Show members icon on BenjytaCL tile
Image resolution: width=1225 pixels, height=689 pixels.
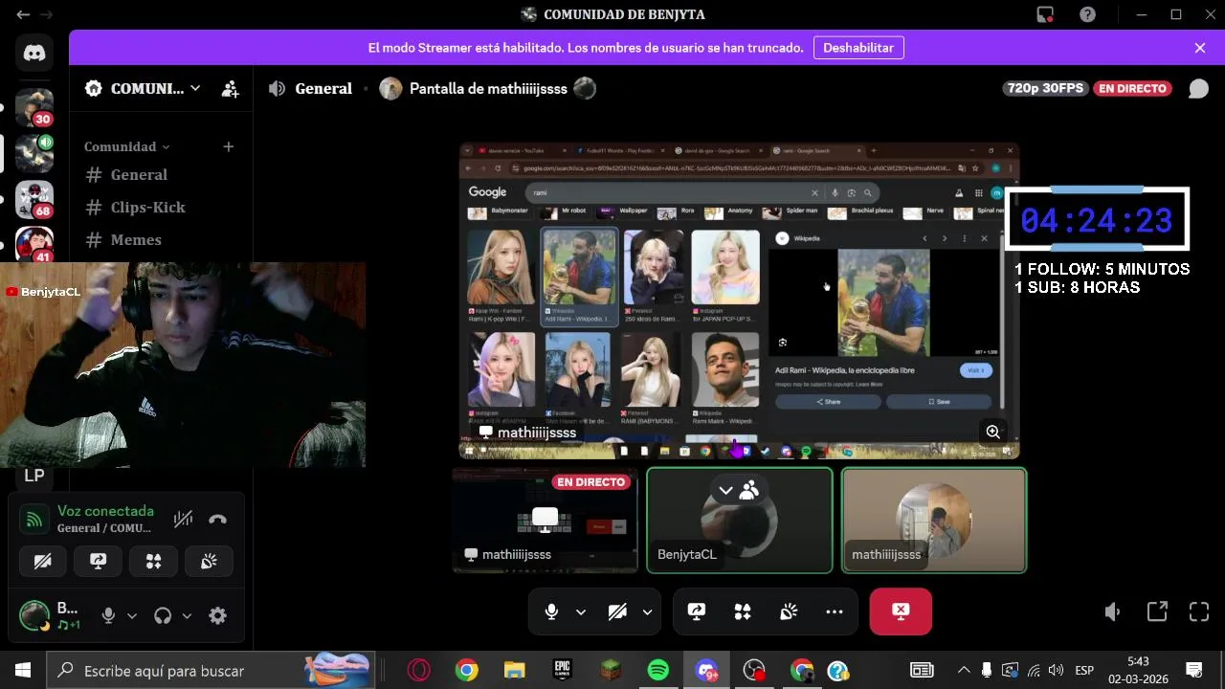point(749,490)
